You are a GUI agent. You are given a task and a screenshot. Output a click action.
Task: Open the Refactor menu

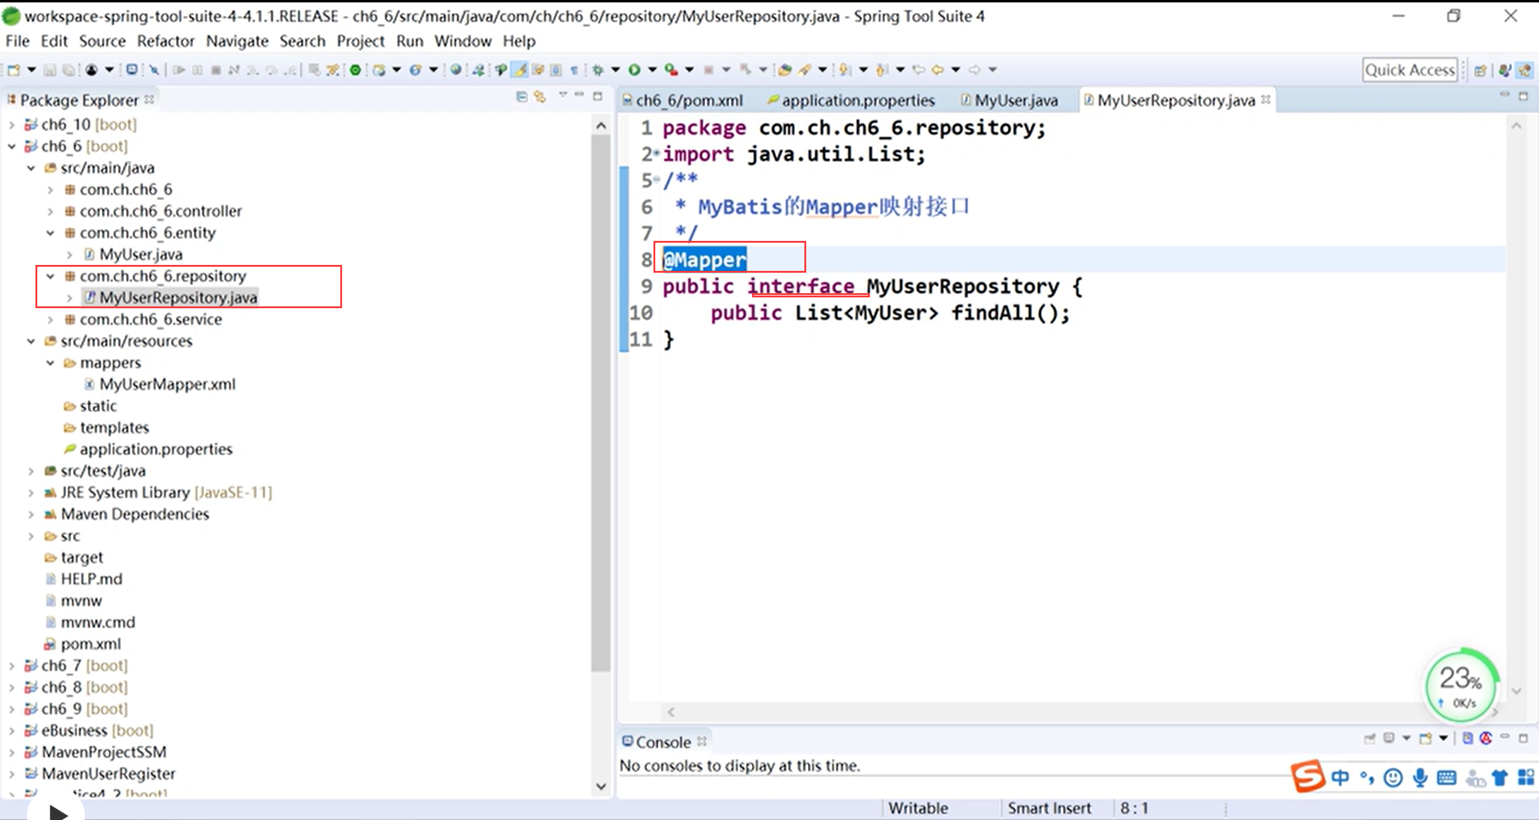pyautogui.click(x=165, y=41)
